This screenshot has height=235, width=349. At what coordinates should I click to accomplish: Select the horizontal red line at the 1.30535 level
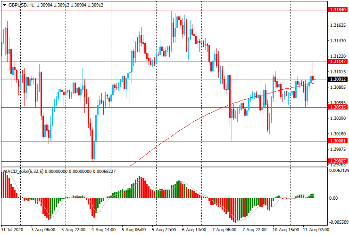(141, 107)
